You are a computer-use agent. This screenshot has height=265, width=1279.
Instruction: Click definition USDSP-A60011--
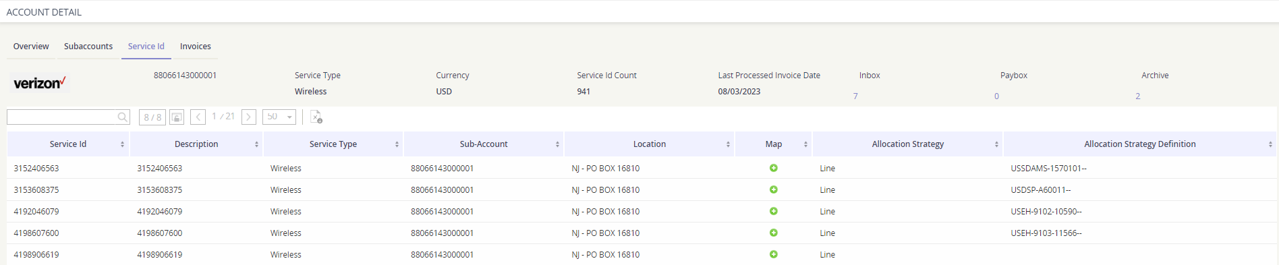point(1040,190)
